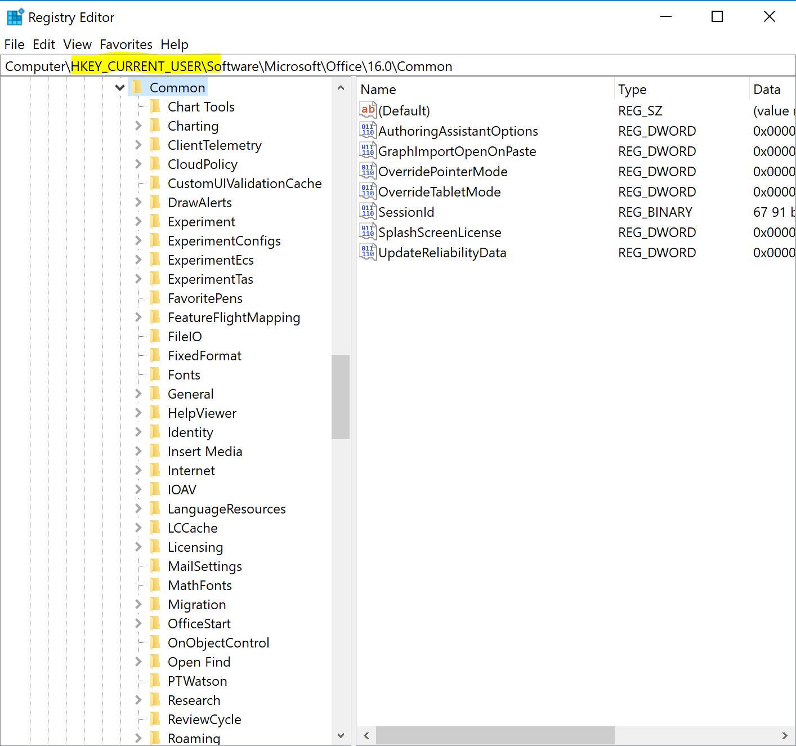Click the FixedFormat folder icon

tap(155, 355)
